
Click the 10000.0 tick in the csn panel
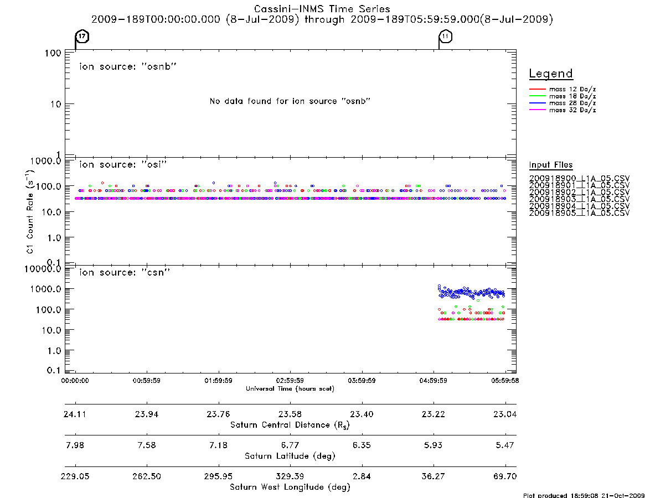43,269
